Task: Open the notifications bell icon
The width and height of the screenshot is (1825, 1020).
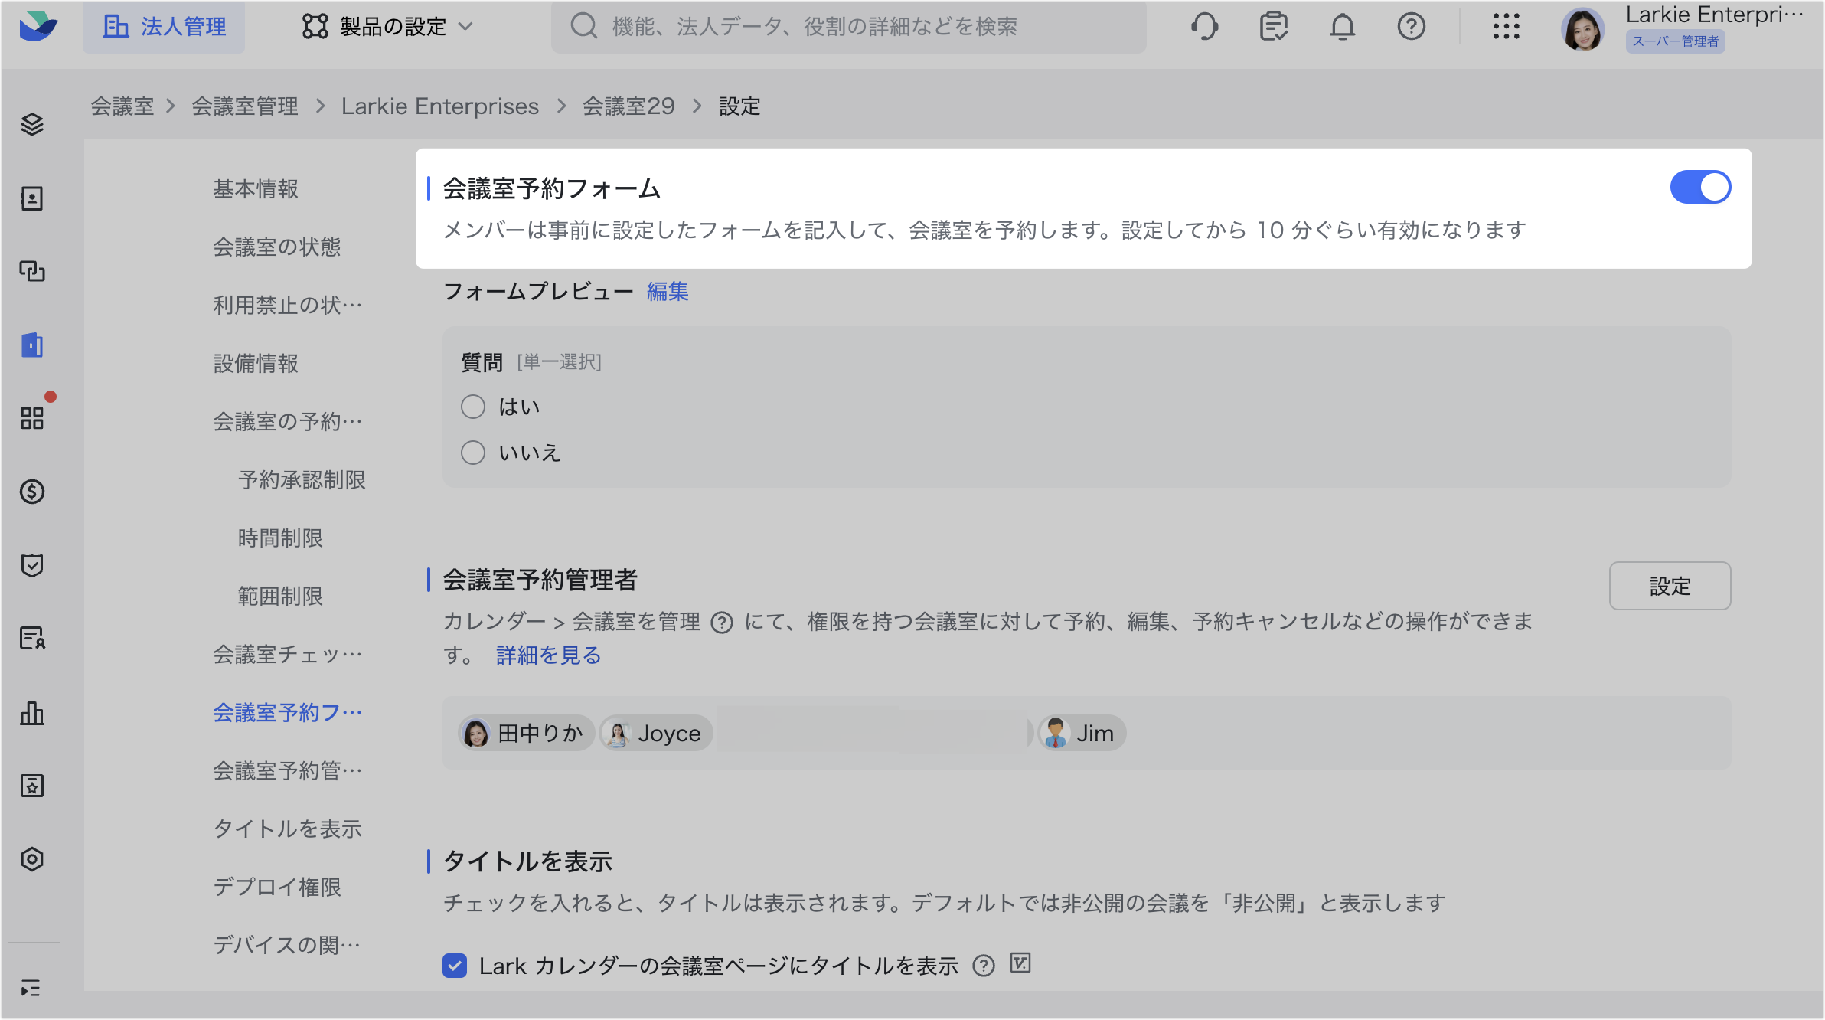Action: (1342, 27)
